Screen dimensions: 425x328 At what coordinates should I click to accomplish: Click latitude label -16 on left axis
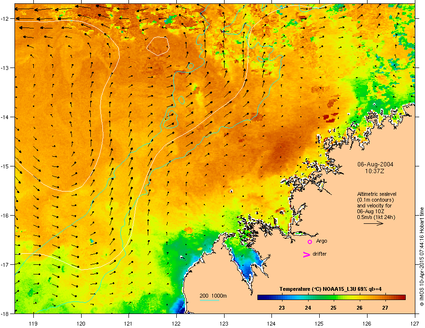pos(5,216)
